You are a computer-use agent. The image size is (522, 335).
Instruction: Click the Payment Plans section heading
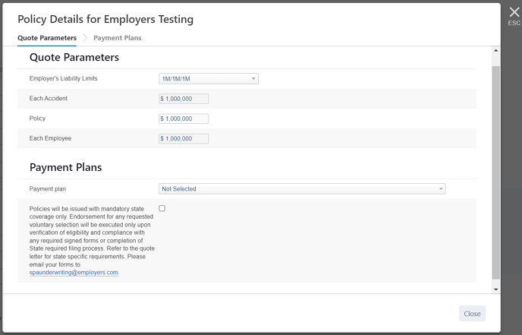(65, 167)
